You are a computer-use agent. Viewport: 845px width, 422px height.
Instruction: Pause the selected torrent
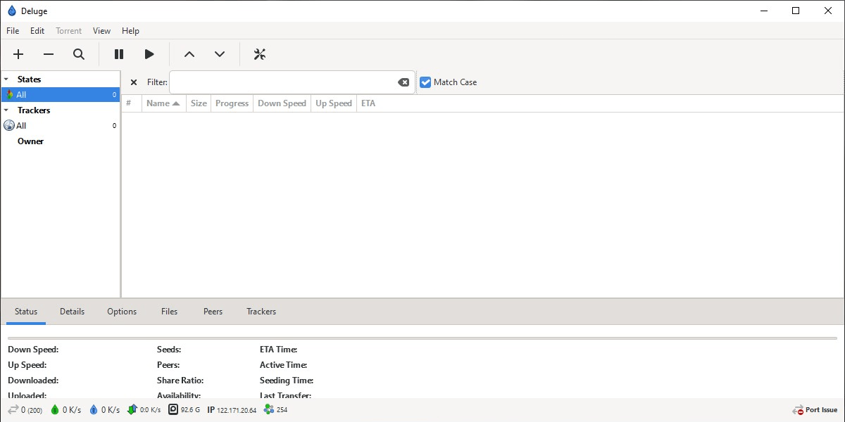[118, 54]
